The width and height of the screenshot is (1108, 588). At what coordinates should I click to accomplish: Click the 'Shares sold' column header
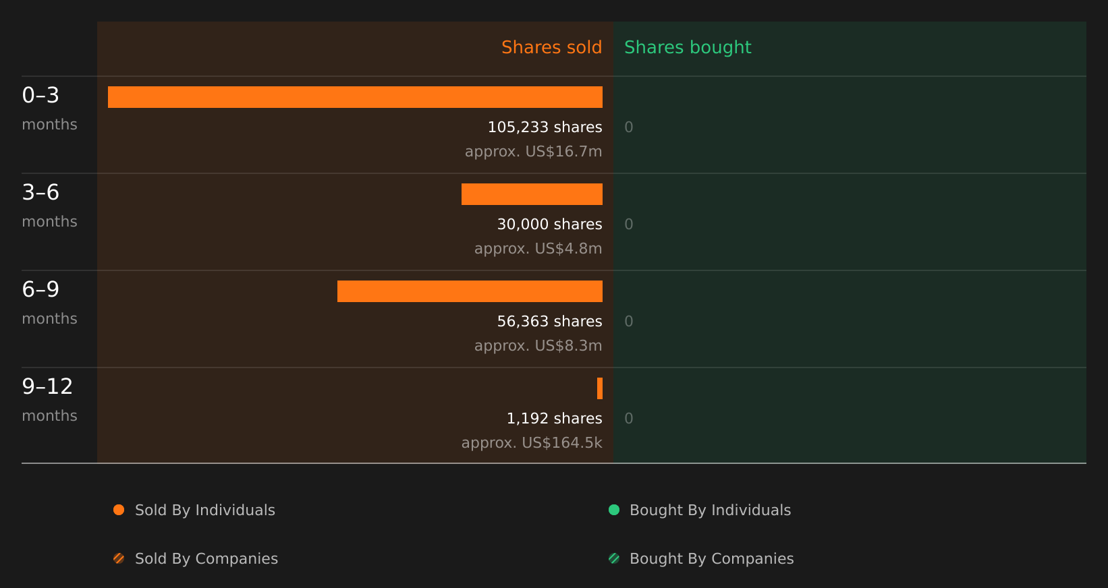[551, 47]
